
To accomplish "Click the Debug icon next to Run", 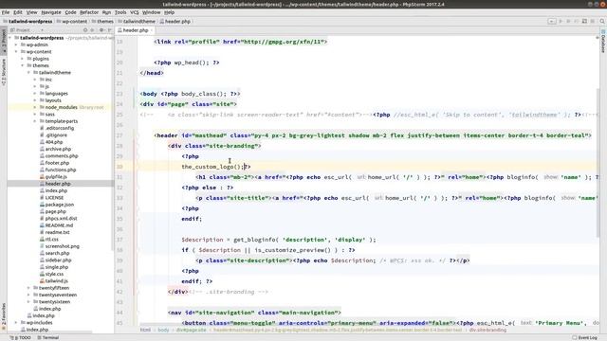I will point(568,21).
